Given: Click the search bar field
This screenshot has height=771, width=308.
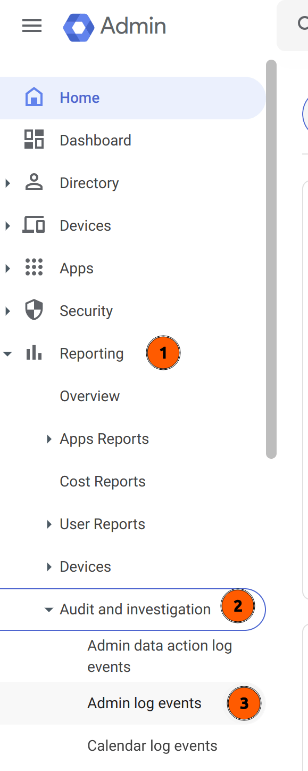Looking at the screenshot, I should tap(293, 25).
